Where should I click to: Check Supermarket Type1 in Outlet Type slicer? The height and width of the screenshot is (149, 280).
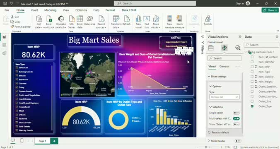163,42
